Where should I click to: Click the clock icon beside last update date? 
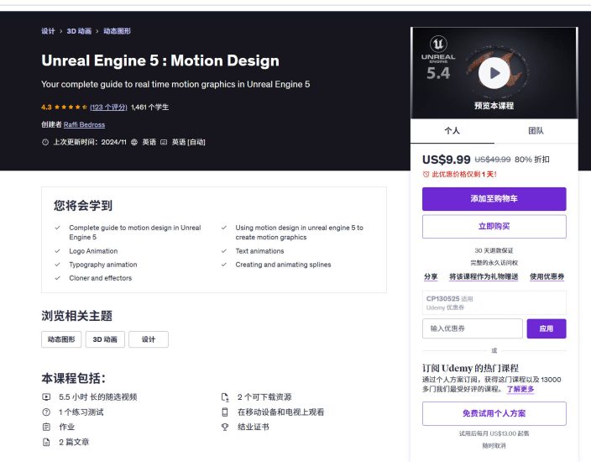[x=45, y=142]
